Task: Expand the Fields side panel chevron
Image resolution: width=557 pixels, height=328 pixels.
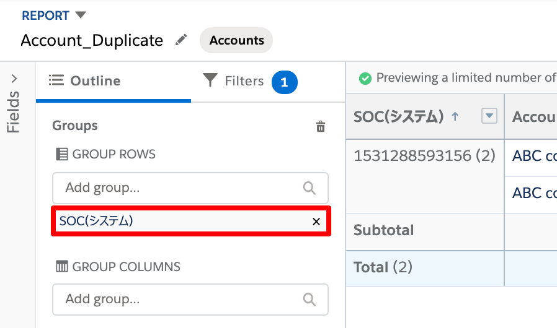Action: point(14,79)
